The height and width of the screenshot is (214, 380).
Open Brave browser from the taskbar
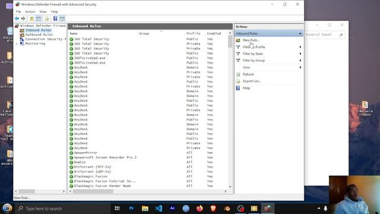click(x=213, y=209)
